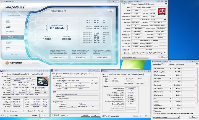Image resolution: width=199 pixels, height=120 pixels.
Task: Enable the Log to file checkbox
Action: 154,111
